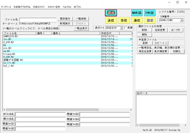This screenshot has height=133, width=190.
Task: Click the 関連ファイル5 button
Action: click(x=73, y=124)
